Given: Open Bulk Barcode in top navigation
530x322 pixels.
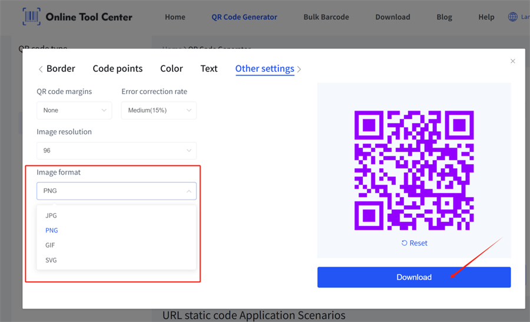Looking at the screenshot, I should 326,17.
